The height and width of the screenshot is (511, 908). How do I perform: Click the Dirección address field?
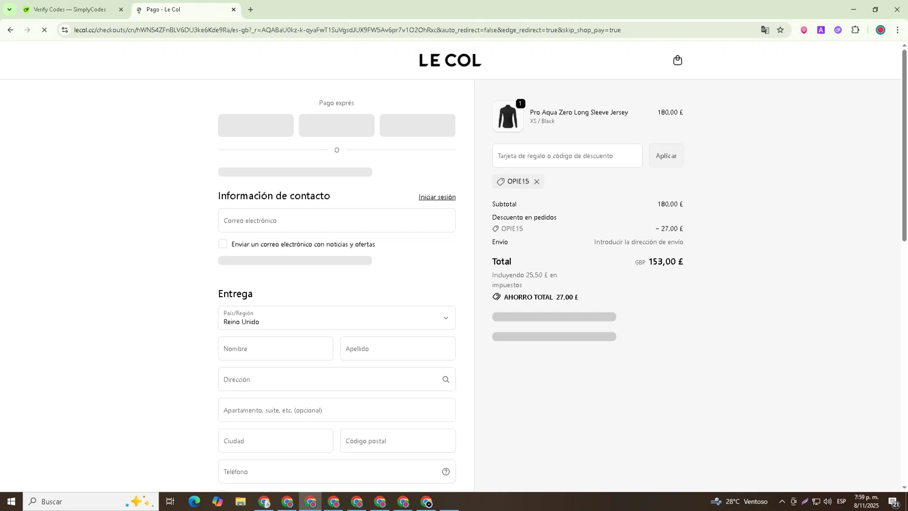(x=337, y=380)
